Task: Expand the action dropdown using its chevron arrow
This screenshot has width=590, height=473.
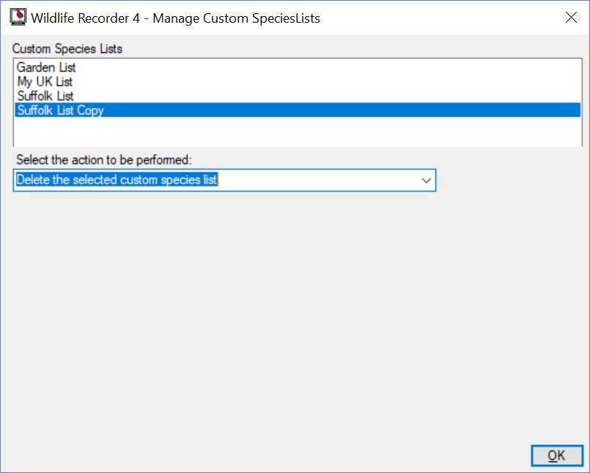Action: [x=426, y=180]
